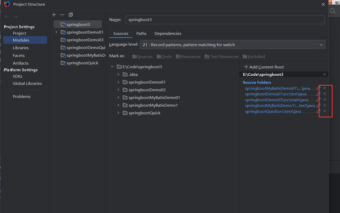Select springbootMyBatisDemo1 folder in content tree
The image size is (340, 213).
pyautogui.click(x=150, y=105)
